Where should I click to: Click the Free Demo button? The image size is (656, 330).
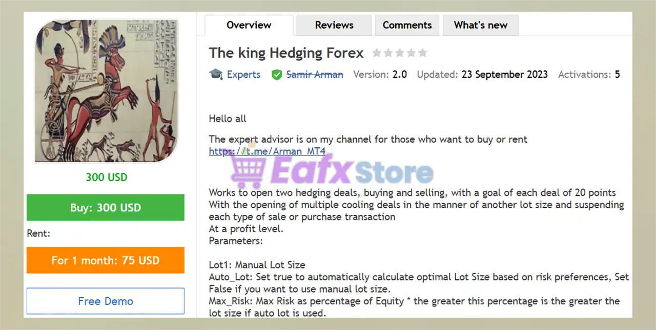(x=106, y=301)
